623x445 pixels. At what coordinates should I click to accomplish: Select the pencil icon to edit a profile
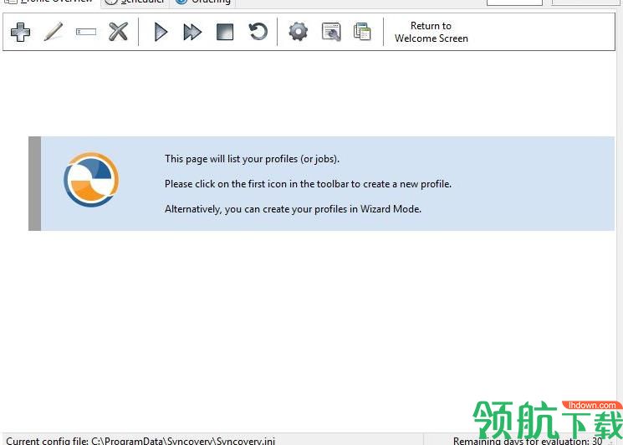[54, 32]
